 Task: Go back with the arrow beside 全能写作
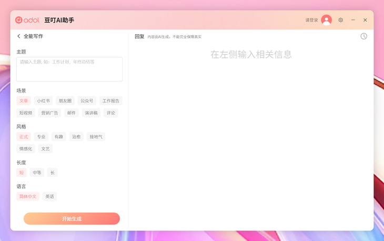[18, 36]
